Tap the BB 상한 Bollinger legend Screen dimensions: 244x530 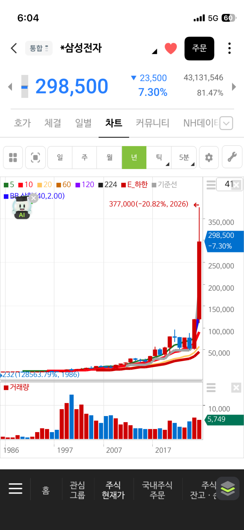[x=34, y=196]
